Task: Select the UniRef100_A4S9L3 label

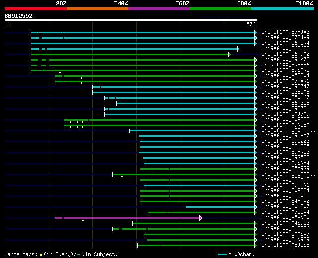Action: point(285,223)
